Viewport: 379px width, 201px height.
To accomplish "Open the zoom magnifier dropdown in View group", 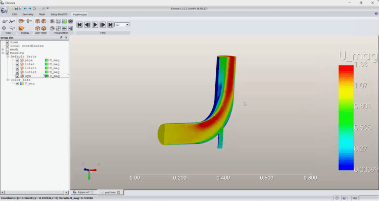I will tap(12, 28).
